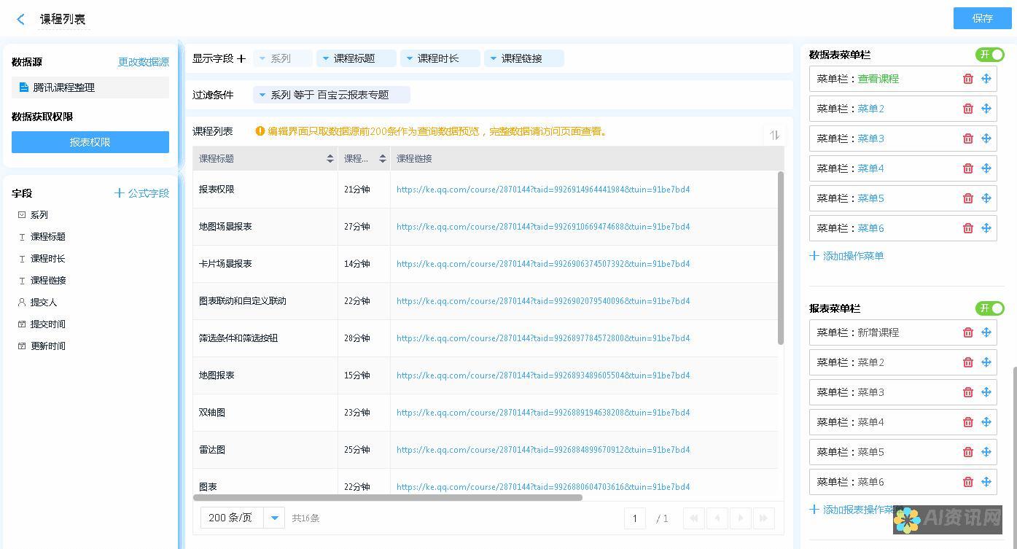Open 更改数据源 link
Screen dimensions: 1017x549
(x=144, y=62)
